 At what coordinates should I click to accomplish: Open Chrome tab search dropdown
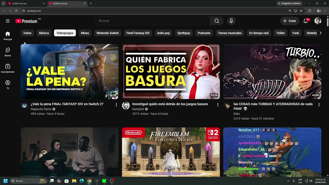pyautogui.click(x=3, y=4)
